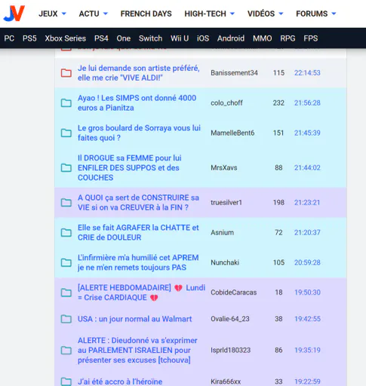The height and width of the screenshot is (386, 366).
Task: Click folder icon beside SIMPS 4000 euros topic
Action: (66, 103)
